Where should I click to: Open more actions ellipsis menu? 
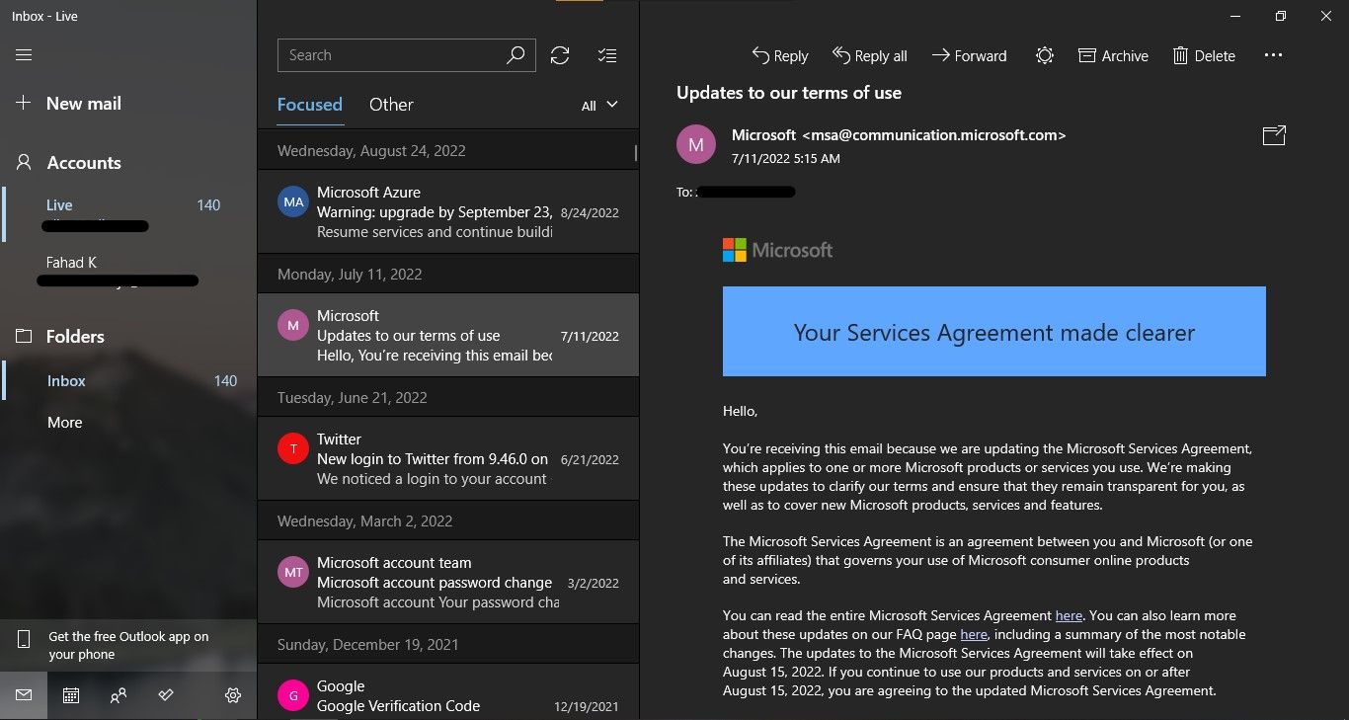coord(1273,55)
